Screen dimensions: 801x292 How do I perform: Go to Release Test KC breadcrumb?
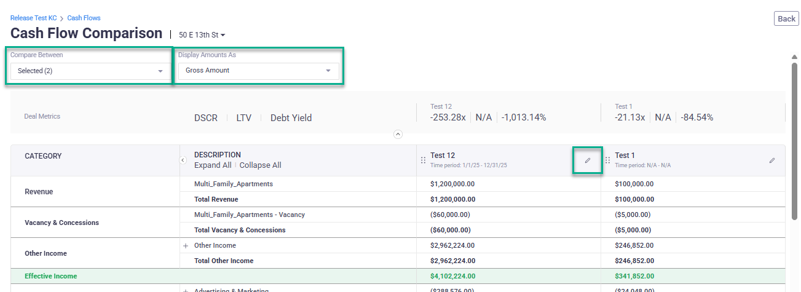(34, 18)
